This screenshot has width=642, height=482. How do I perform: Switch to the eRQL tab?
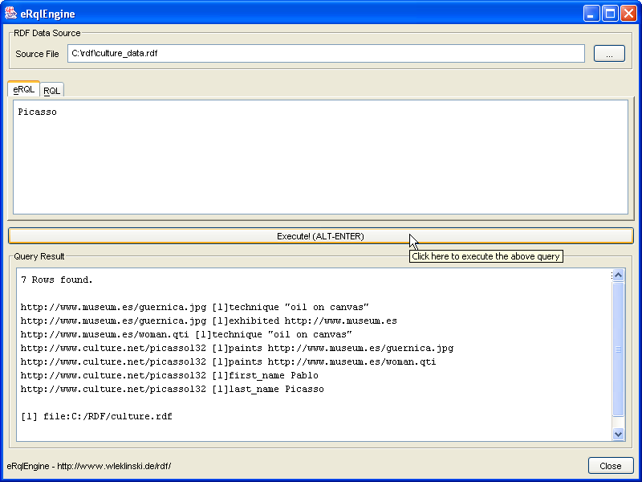tap(24, 90)
